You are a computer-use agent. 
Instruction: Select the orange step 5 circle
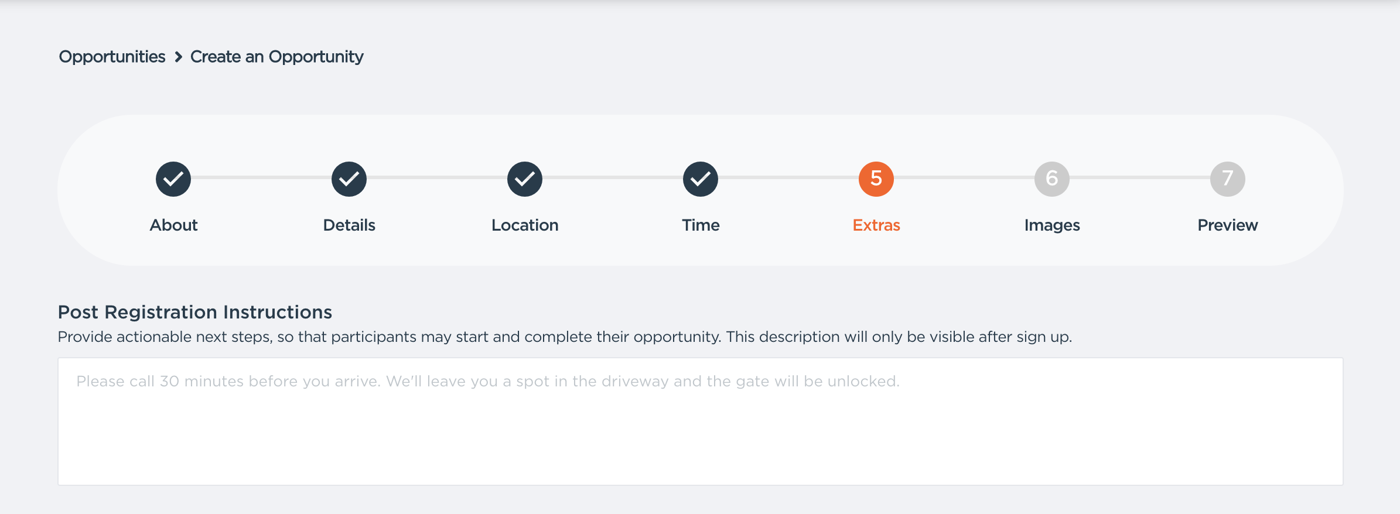click(x=876, y=179)
